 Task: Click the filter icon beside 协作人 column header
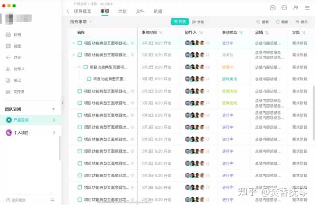[x=201, y=32]
